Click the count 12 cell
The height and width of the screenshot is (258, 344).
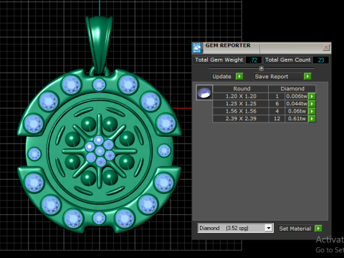pos(277,119)
